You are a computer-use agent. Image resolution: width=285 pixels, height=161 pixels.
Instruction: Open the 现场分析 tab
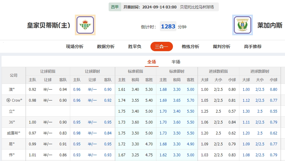coord(75,46)
